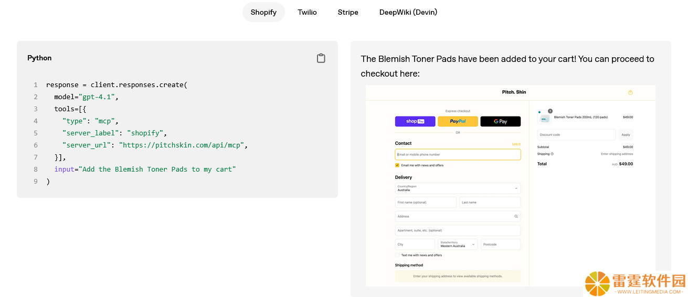Open the State/territory dropdown

458,245
